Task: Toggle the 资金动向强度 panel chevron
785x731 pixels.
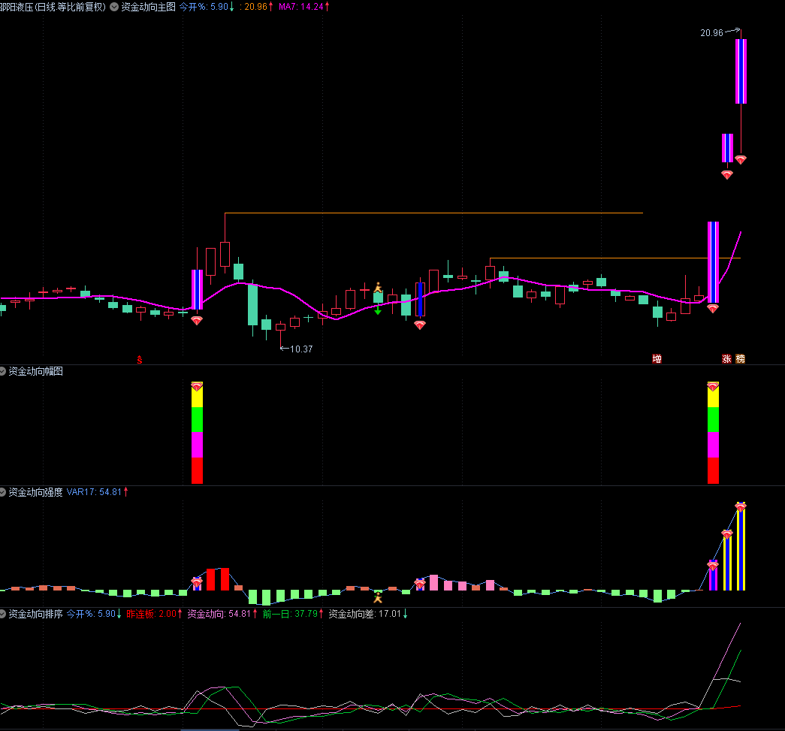Action: (x=3, y=492)
